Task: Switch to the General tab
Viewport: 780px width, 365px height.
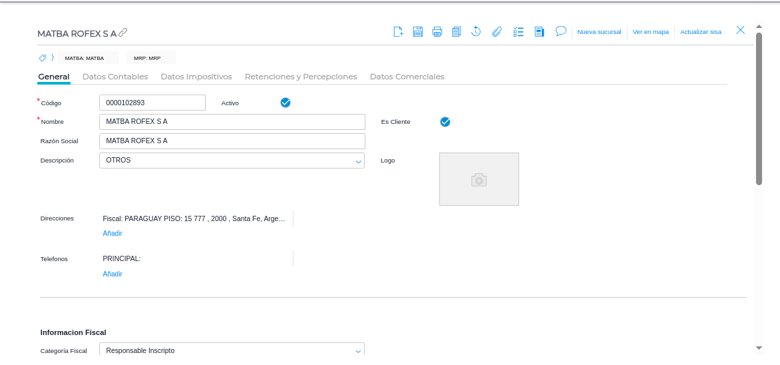Action: [54, 77]
